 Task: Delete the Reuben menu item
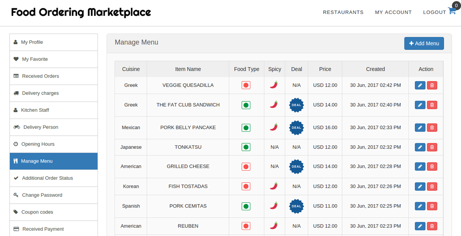pyautogui.click(x=432, y=226)
